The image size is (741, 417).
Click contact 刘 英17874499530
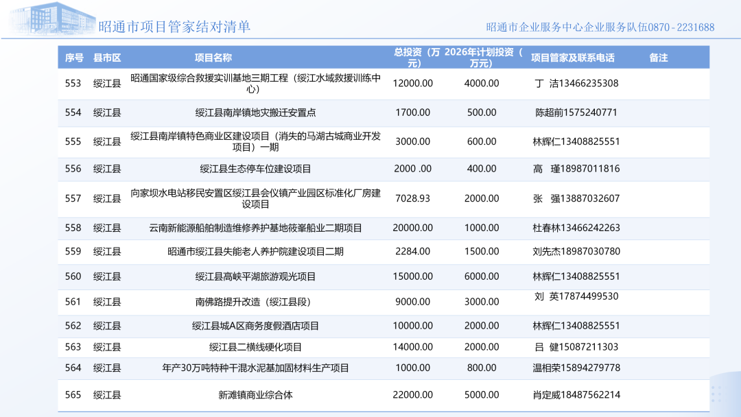pos(576,296)
